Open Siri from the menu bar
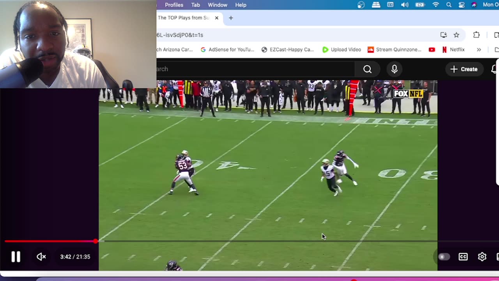499x281 pixels. 474,5
